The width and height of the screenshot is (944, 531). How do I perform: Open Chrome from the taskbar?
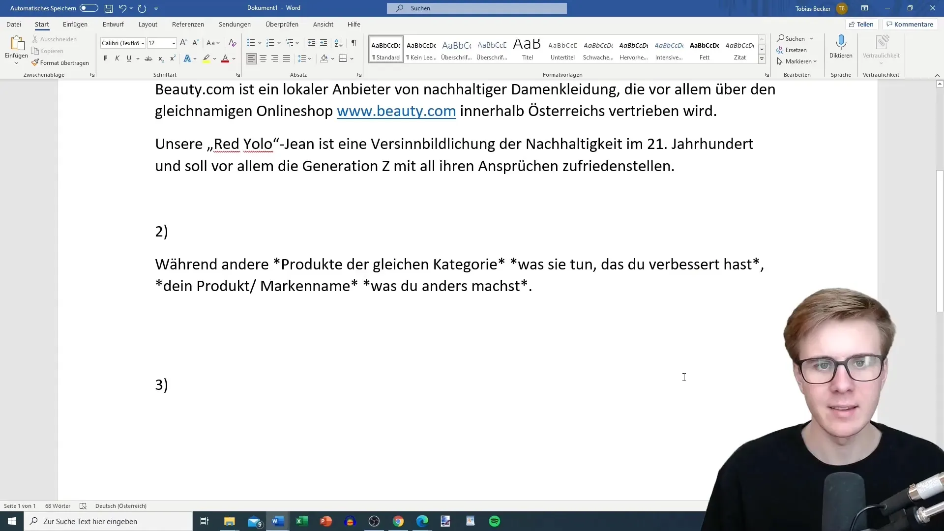(398, 521)
